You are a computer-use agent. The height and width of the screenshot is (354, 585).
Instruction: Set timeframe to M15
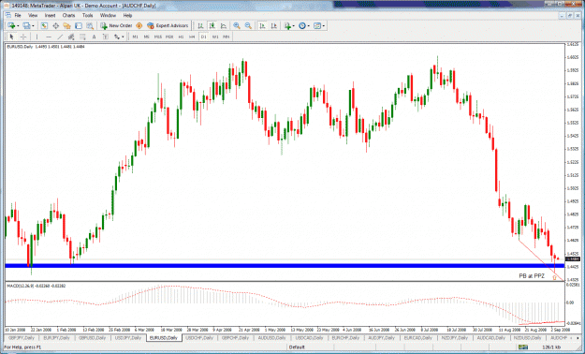point(158,37)
